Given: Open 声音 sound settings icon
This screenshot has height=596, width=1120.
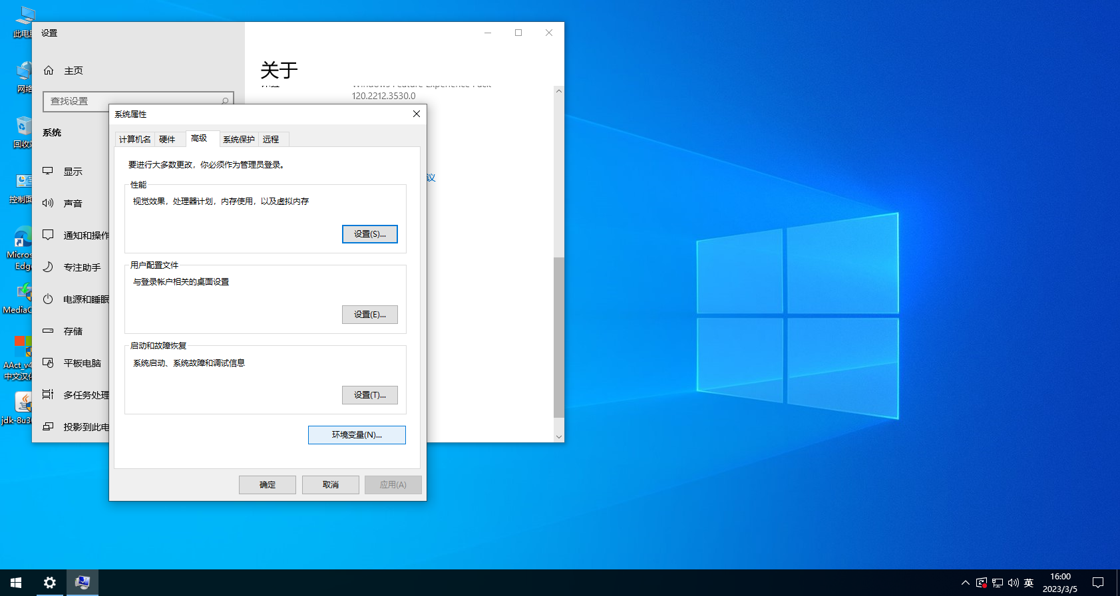Looking at the screenshot, I should tap(48, 203).
